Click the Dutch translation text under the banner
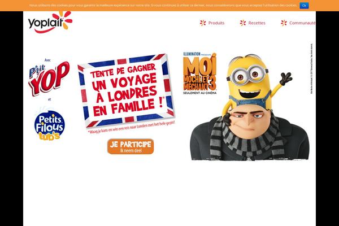The width and height of the screenshot is (339, 226). (x=132, y=128)
